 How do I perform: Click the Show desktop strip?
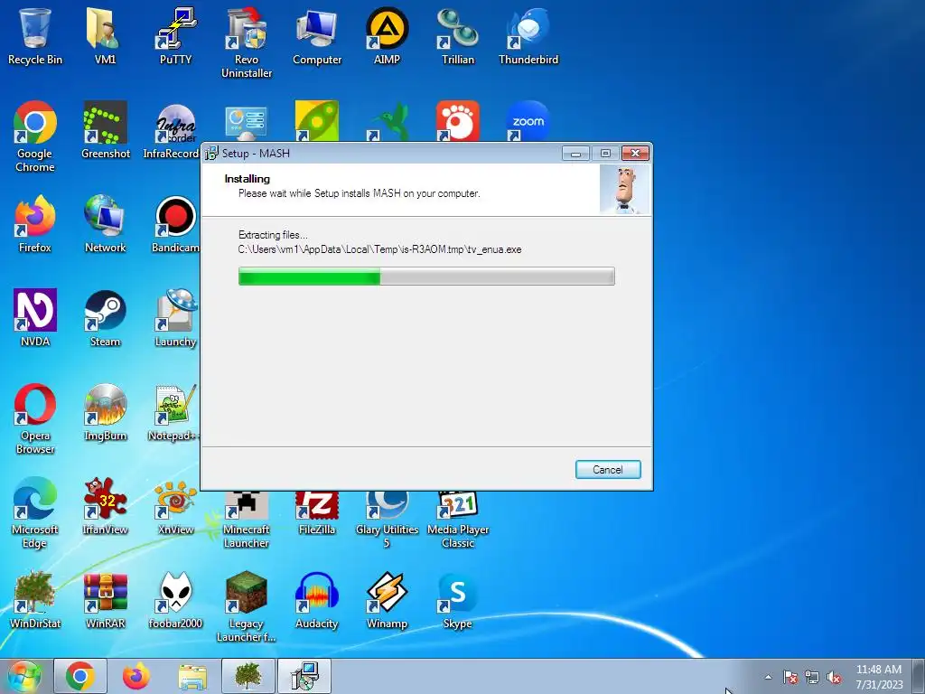click(919, 676)
